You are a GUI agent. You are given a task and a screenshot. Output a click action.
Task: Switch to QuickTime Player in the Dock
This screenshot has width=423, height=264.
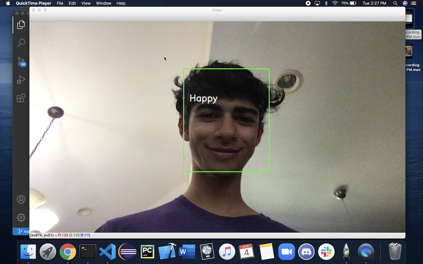tap(366, 252)
